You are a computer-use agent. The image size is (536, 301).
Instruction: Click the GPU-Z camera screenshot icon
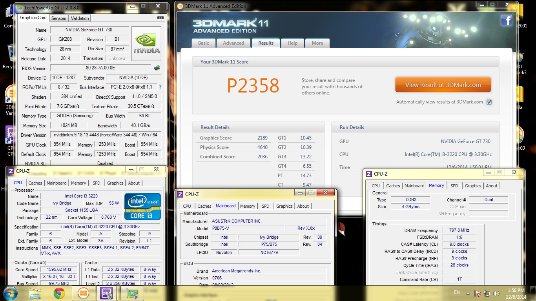pos(160,18)
